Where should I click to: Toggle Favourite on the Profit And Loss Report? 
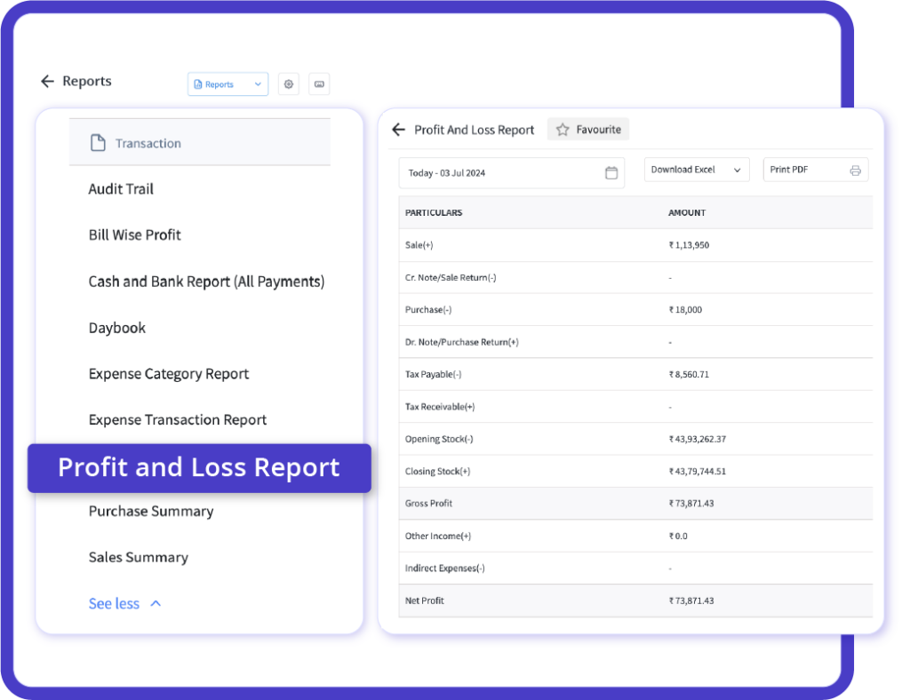coord(587,129)
